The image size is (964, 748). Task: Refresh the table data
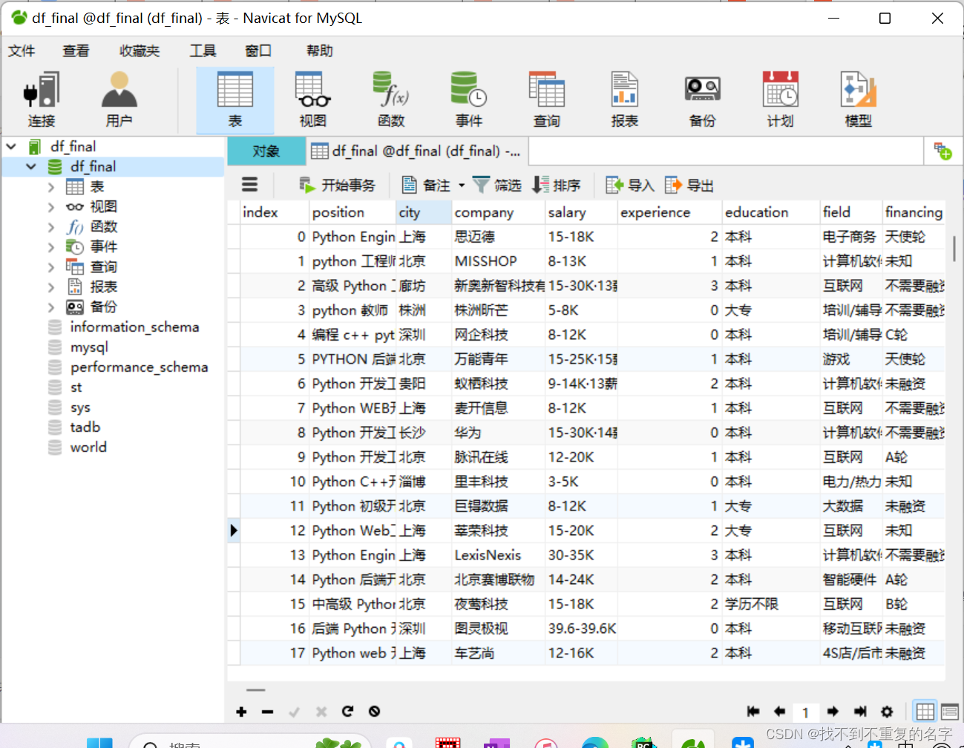click(347, 711)
